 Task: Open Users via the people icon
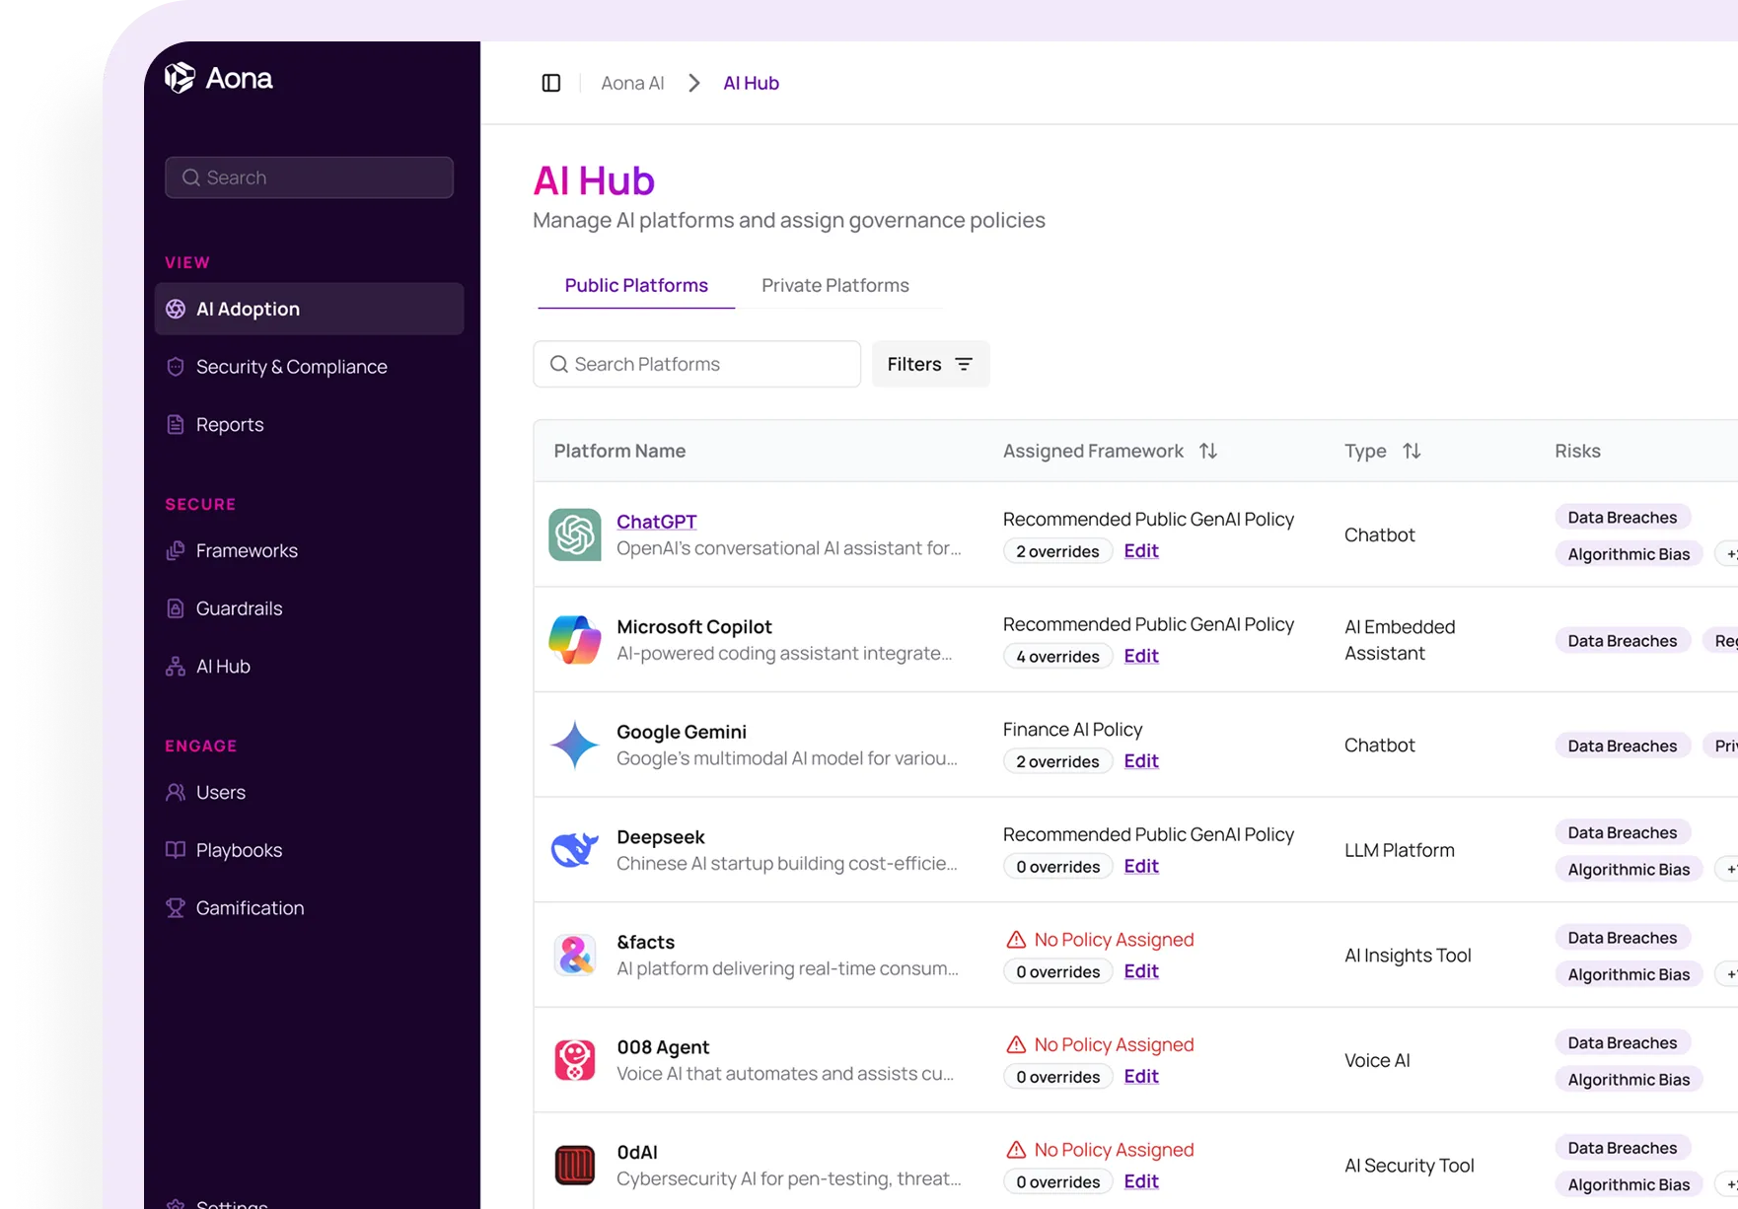[x=175, y=792]
